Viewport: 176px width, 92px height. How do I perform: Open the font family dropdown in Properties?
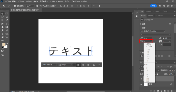pyautogui.click(x=164, y=31)
